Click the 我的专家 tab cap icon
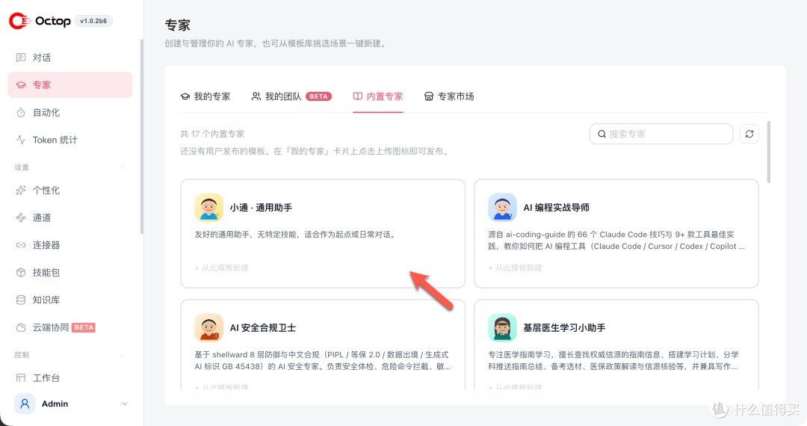The height and width of the screenshot is (426, 807). pos(185,96)
